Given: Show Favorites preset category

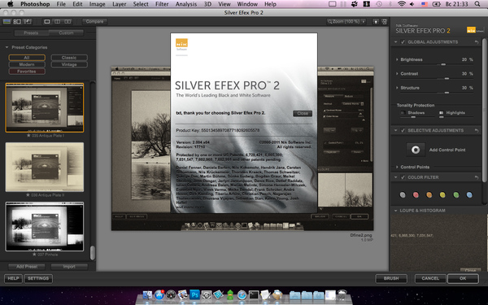Looking at the screenshot, I should [x=27, y=72].
